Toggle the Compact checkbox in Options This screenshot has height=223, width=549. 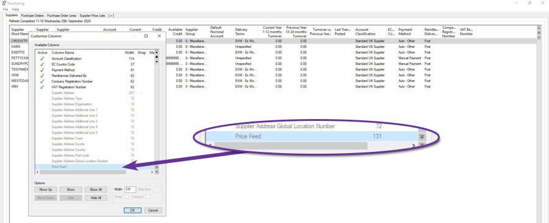[148, 197]
